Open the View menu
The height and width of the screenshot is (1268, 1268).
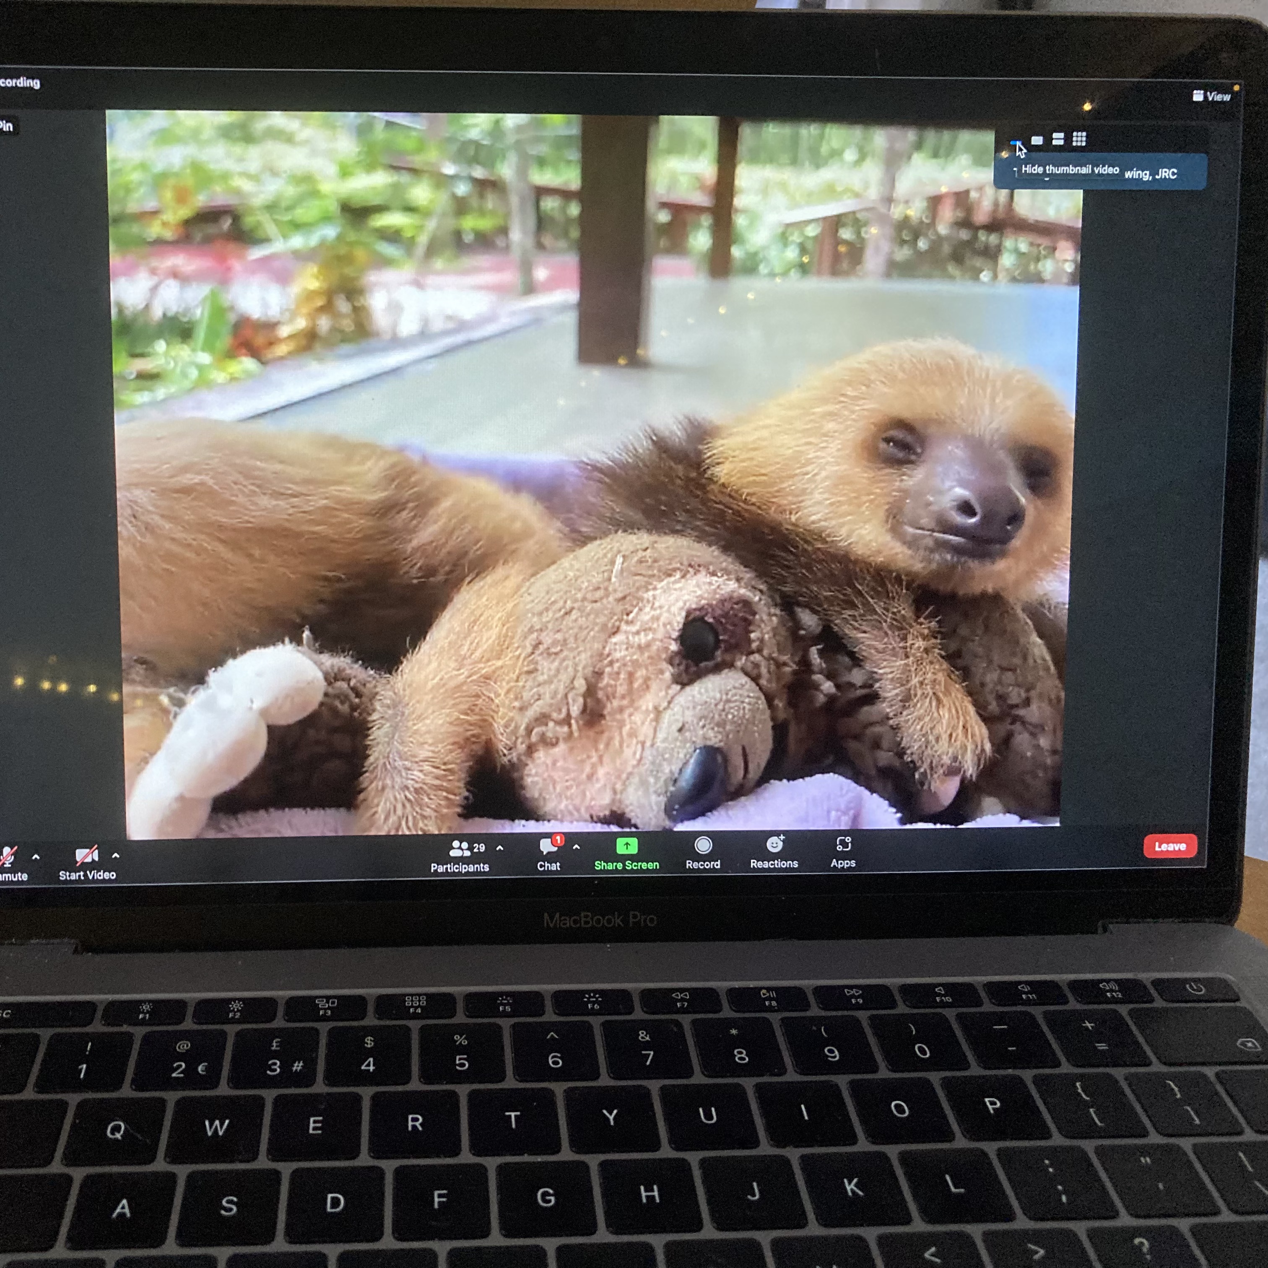tap(1211, 96)
